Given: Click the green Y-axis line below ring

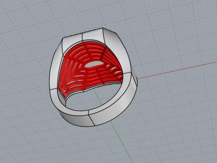Looking at the screenshot, I should (x=122, y=142).
